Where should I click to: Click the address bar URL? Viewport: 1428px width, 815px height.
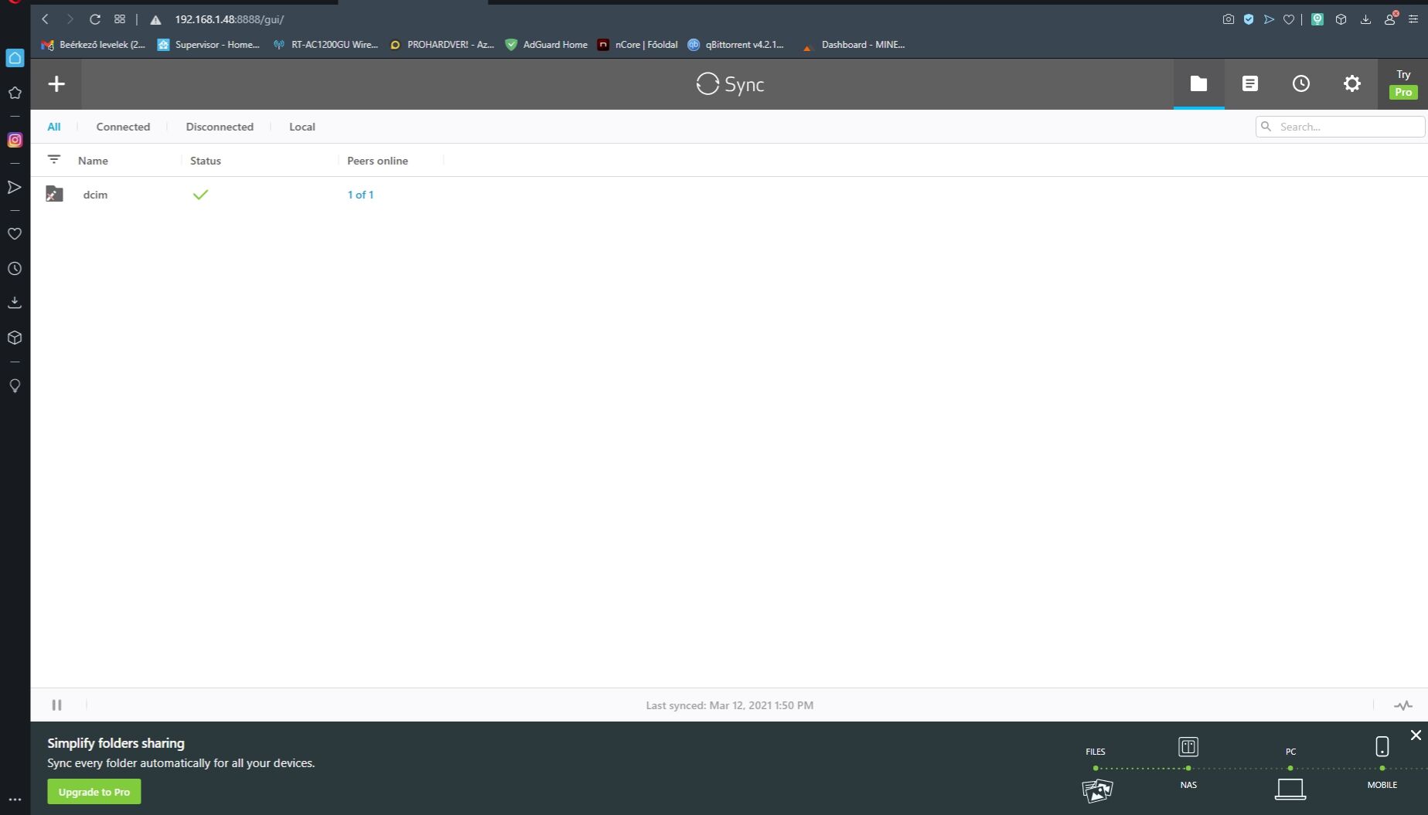230,19
